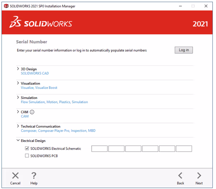Click the SOLIDWORKS title bar app icon

(x=6, y=6)
